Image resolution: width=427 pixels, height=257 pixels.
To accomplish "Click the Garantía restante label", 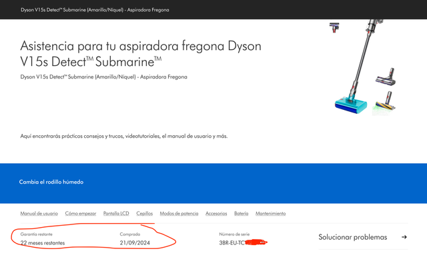I will (37, 234).
